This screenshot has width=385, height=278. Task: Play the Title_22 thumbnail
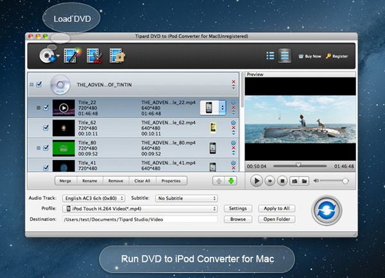[x=64, y=108]
